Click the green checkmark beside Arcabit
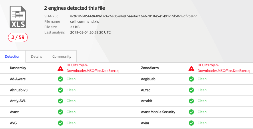The width and height of the screenshot is (253, 129). (192, 101)
